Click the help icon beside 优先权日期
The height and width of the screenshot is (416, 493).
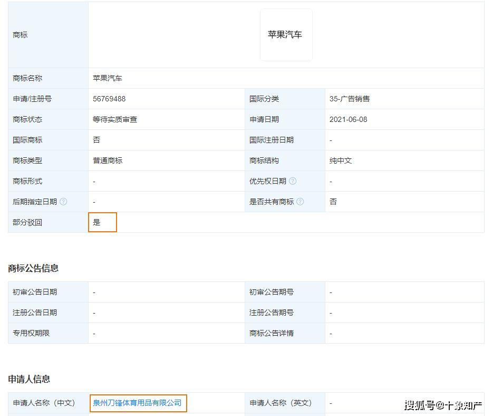click(x=293, y=181)
